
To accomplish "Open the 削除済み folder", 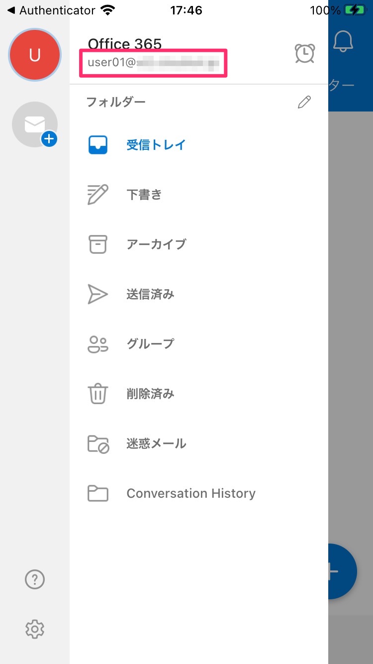I will 199,394.
